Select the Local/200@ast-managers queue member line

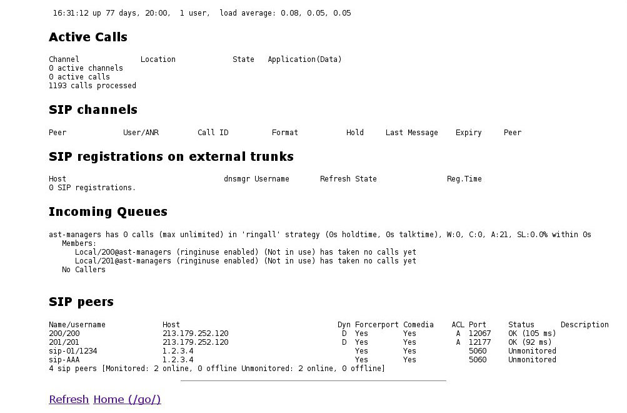tap(245, 252)
